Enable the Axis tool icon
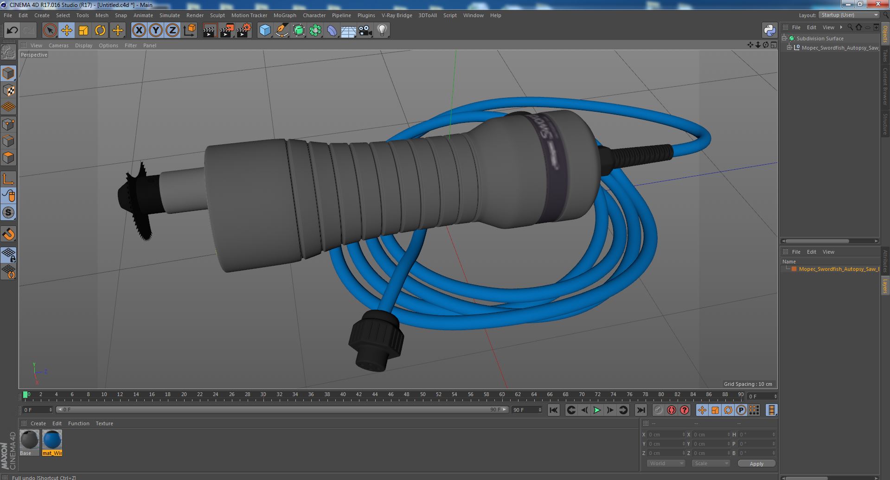 (8, 179)
